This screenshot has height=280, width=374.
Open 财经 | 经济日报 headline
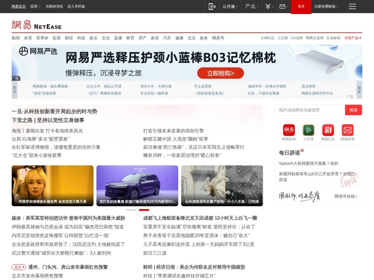(194, 267)
